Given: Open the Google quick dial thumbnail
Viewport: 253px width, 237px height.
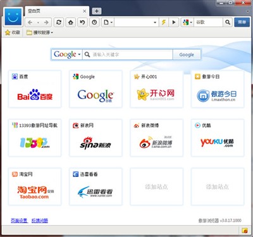Looking at the screenshot, I should pos(96,89).
